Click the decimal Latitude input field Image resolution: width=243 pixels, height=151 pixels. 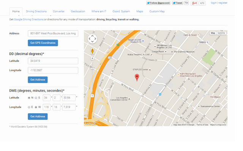tap(53, 61)
